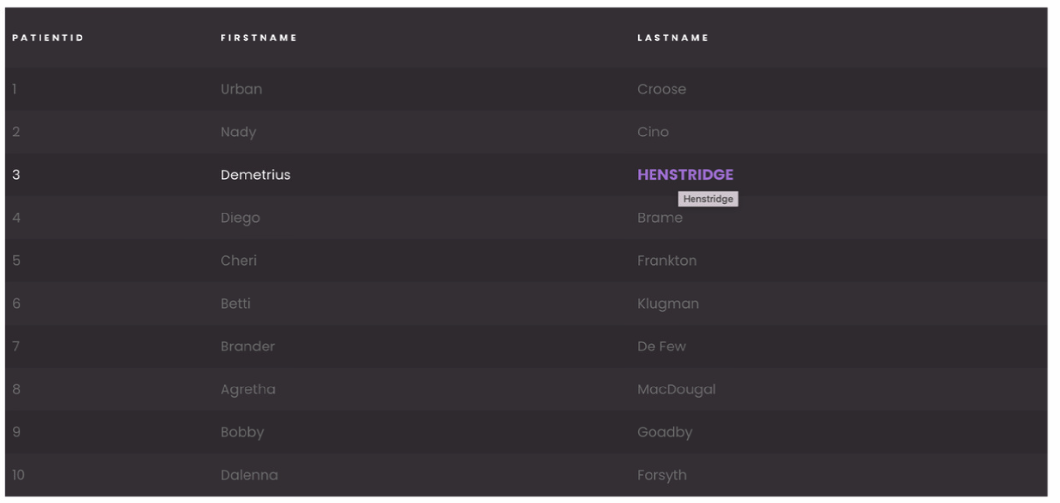Select the last name Forsyth

[x=662, y=475]
